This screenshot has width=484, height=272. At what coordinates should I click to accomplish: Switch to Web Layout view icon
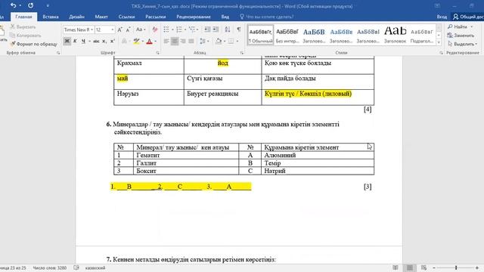coord(423,267)
